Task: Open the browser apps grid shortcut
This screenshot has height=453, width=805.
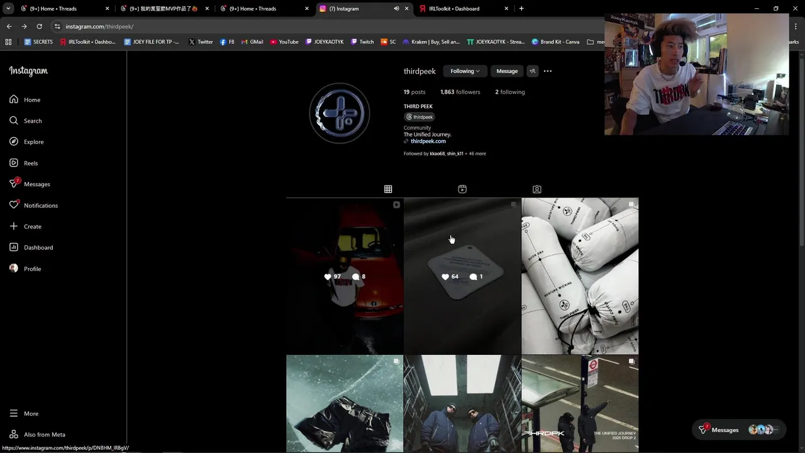Action: click(x=8, y=42)
